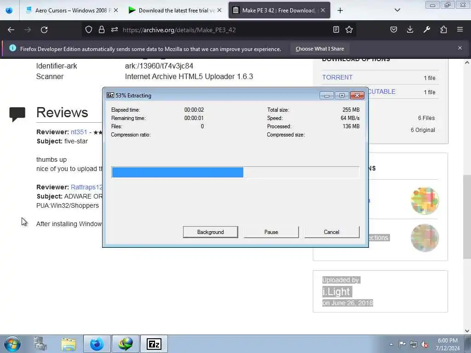Viewport: 471px width, 353px height.
Task: Select Make PE 3 42 tab
Action: [279, 10]
